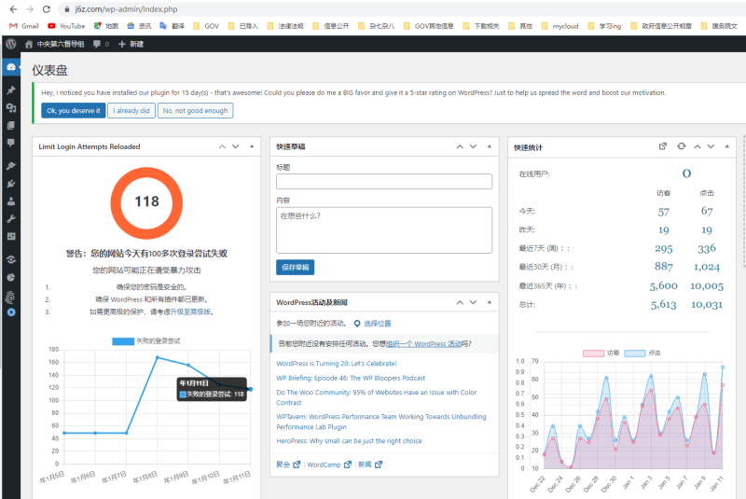Click the home icon beside 中央第六督导组
Viewport: 746px width, 499px height.
(x=29, y=44)
